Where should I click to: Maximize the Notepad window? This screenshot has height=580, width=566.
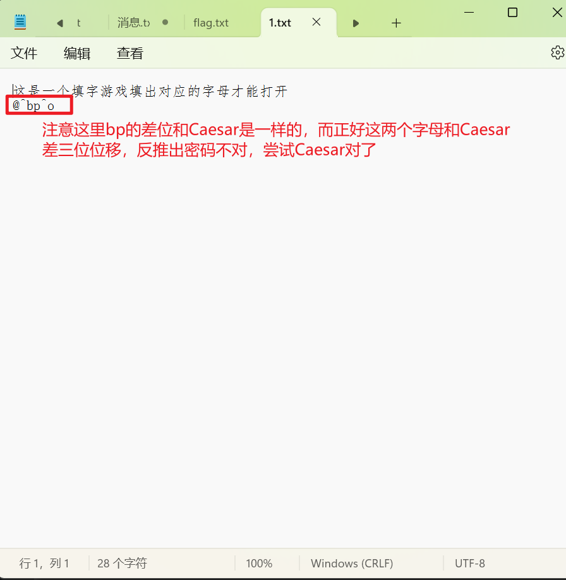point(513,12)
